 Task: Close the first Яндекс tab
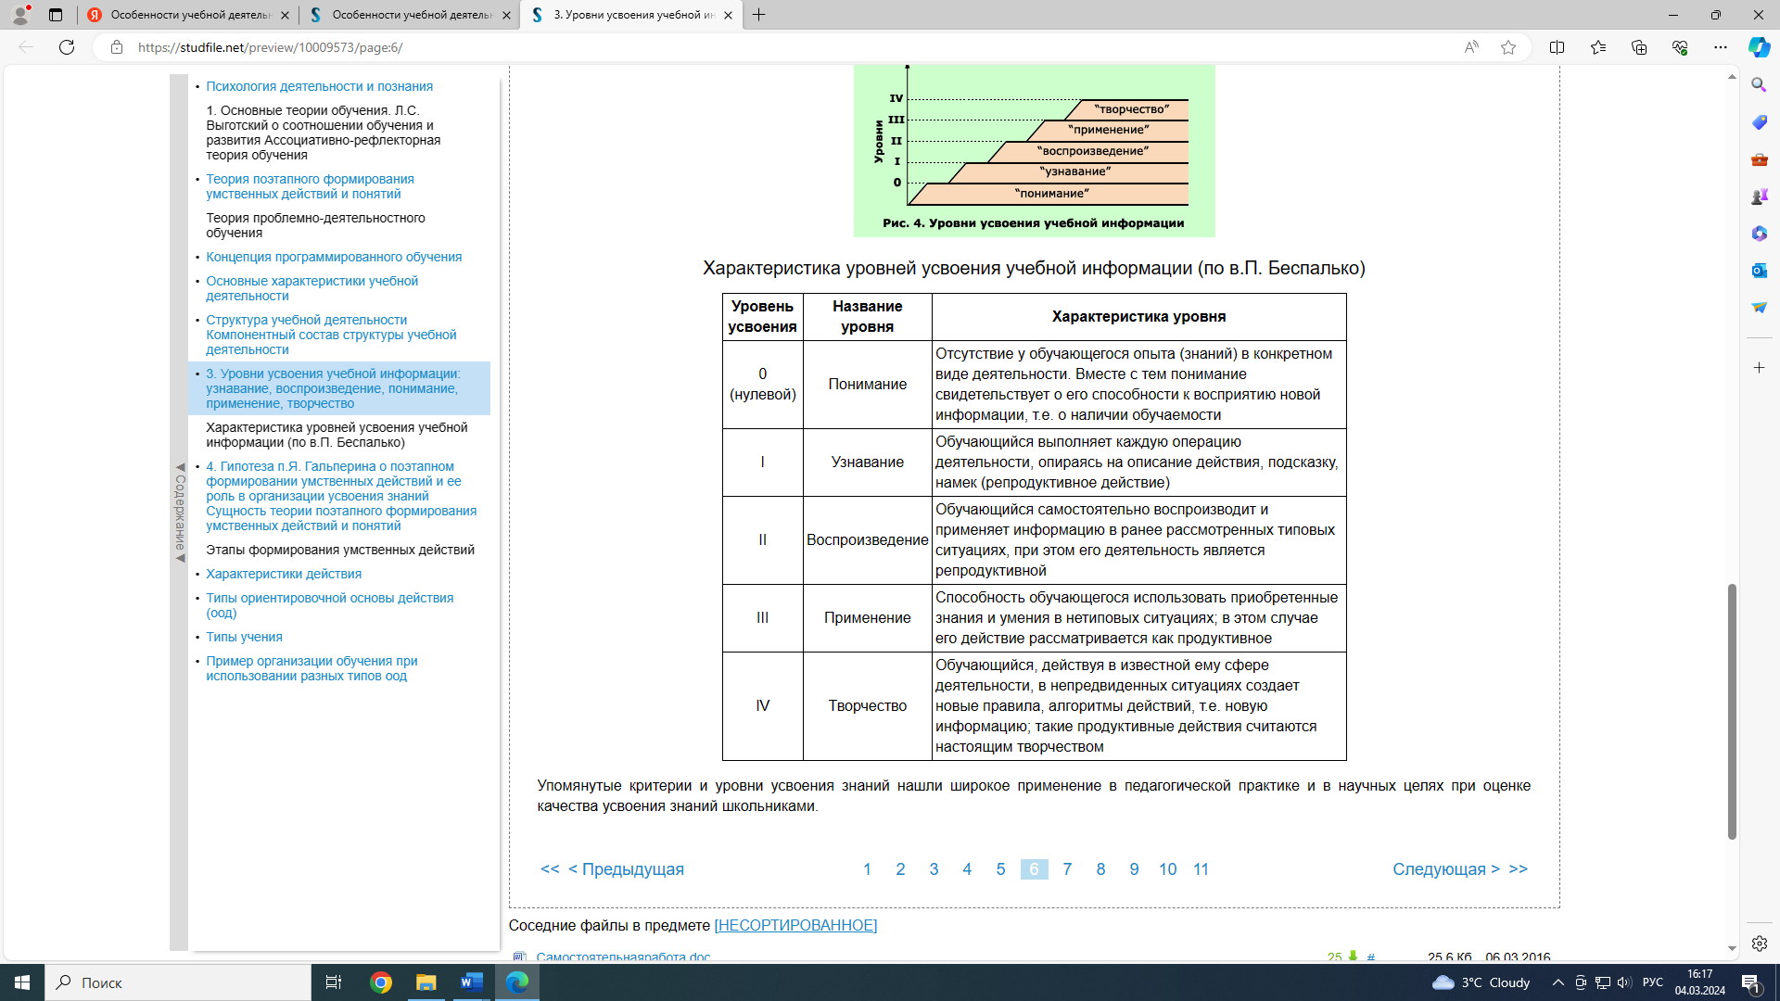tap(285, 15)
